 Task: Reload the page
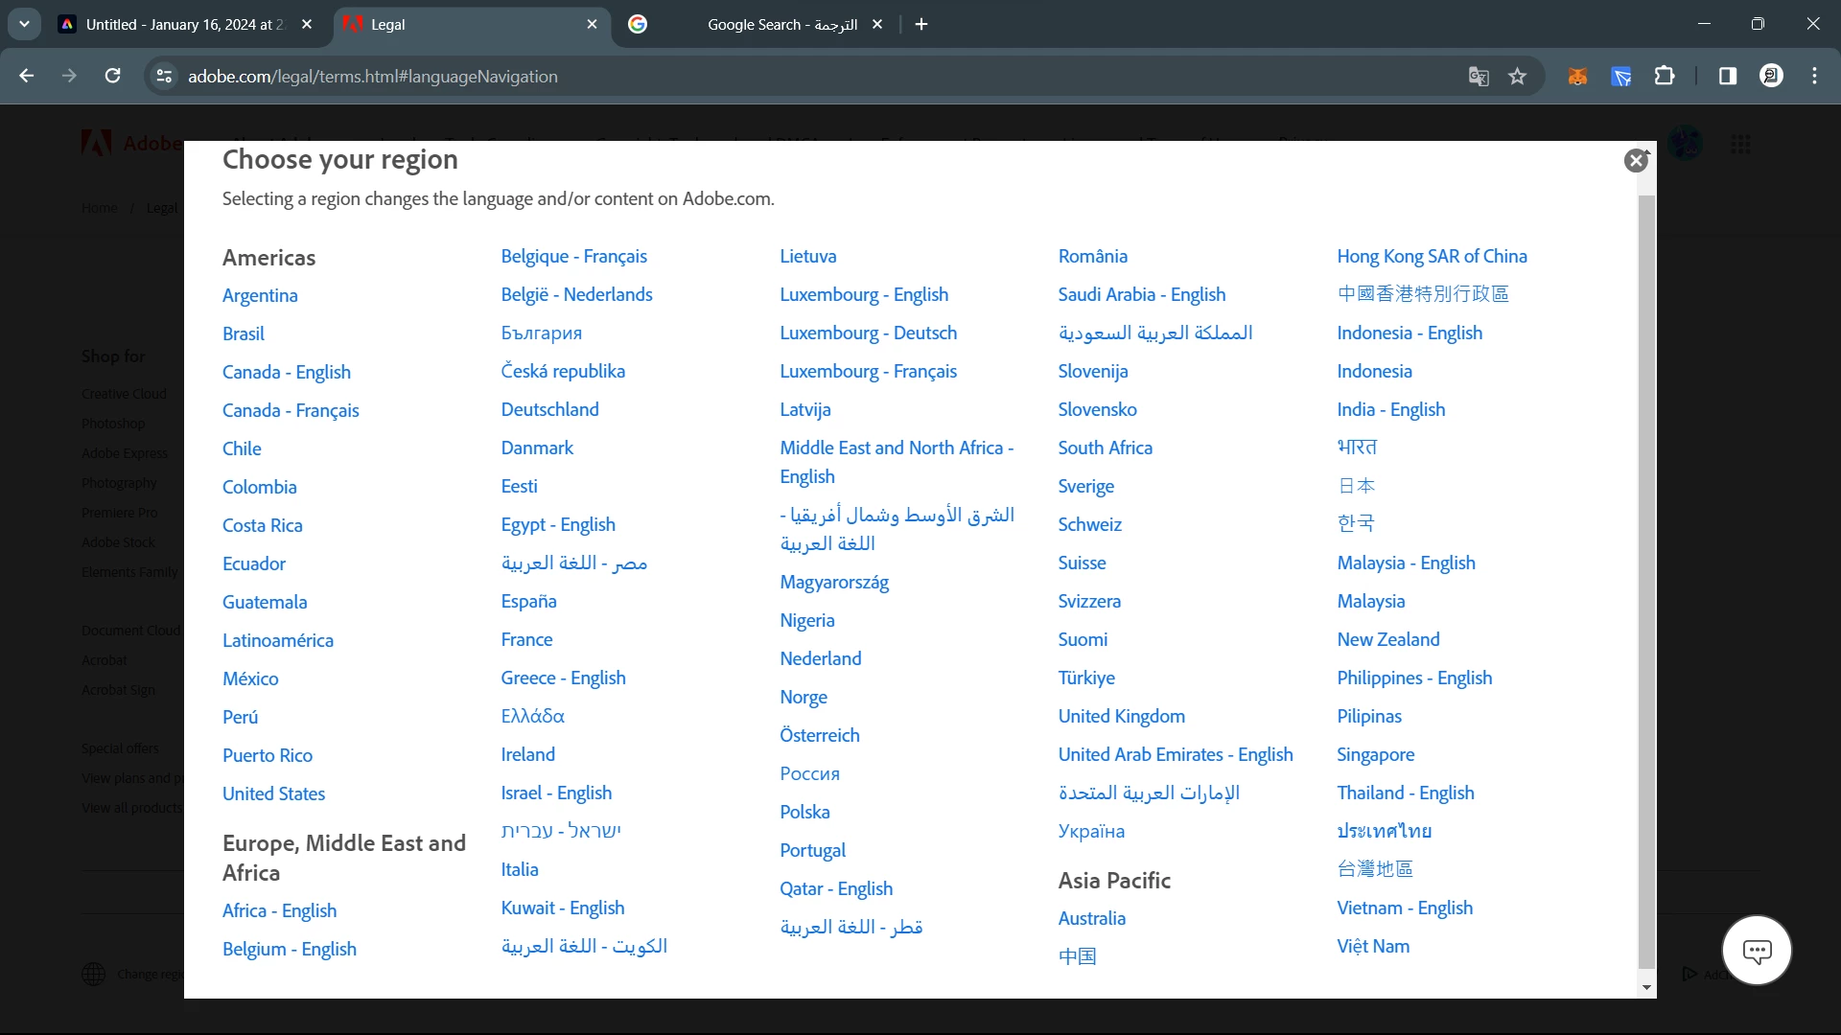coord(113,77)
